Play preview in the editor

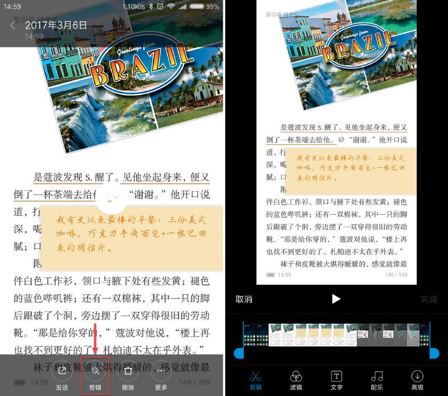click(336, 299)
